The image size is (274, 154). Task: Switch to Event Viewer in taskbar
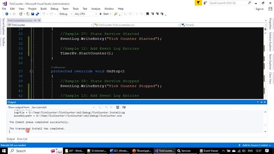(209, 151)
